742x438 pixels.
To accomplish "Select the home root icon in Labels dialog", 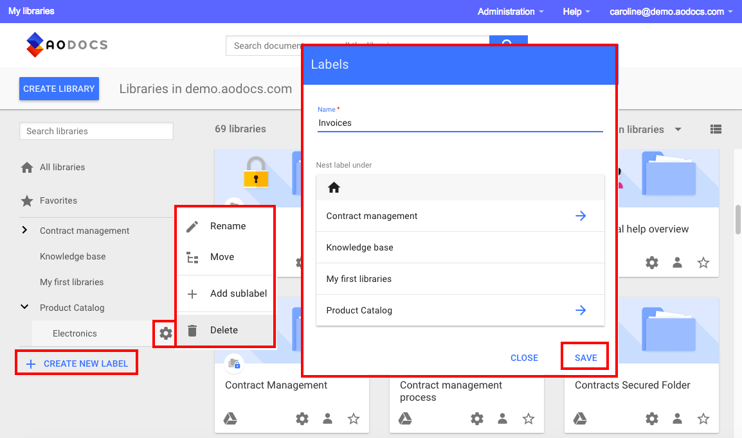I will pyautogui.click(x=334, y=188).
